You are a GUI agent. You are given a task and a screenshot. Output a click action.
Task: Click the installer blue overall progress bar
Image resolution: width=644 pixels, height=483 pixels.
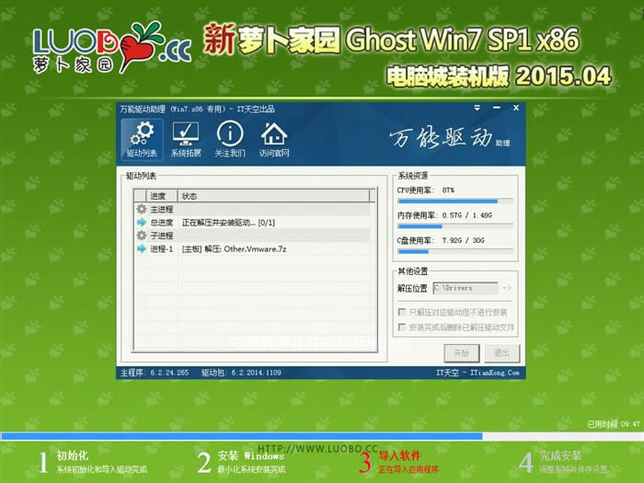(x=322, y=436)
